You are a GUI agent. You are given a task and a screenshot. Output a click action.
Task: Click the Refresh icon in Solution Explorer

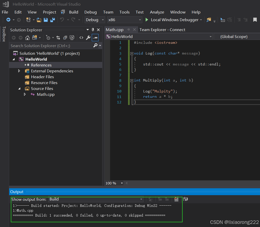(x=66, y=37)
